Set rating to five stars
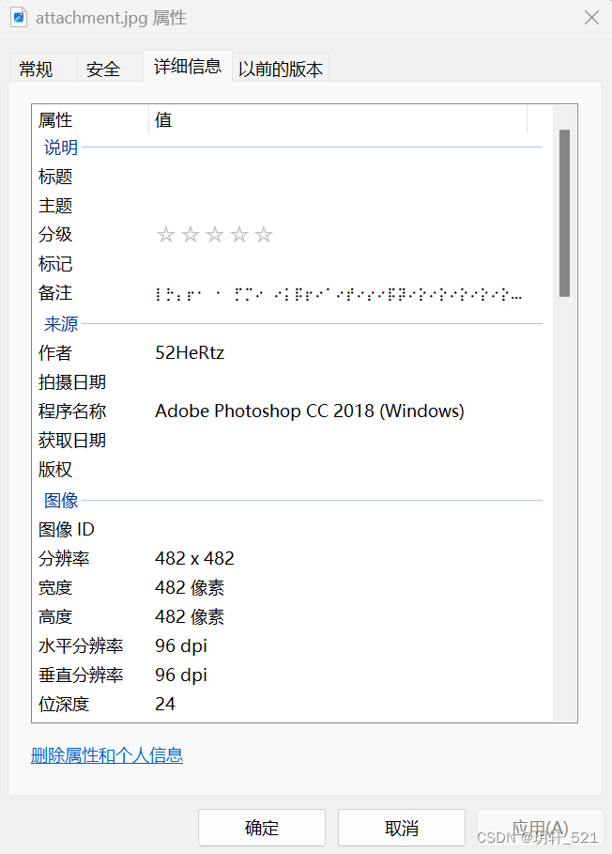The width and height of the screenshot is (612, 854). point(264,235)
